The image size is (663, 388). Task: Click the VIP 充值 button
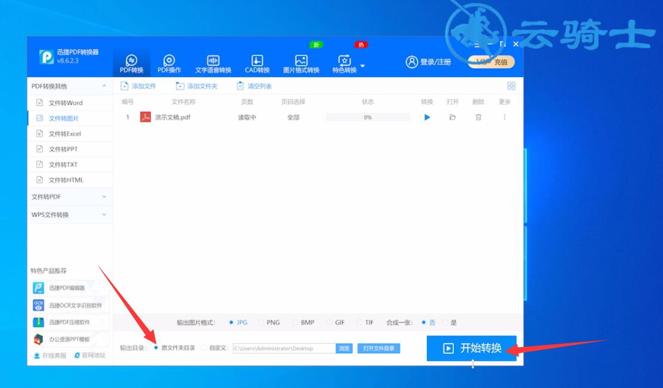(x=492, y=62)
